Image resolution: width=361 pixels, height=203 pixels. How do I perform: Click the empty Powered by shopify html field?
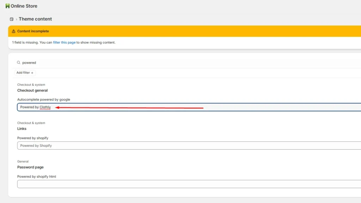[176, 184]
